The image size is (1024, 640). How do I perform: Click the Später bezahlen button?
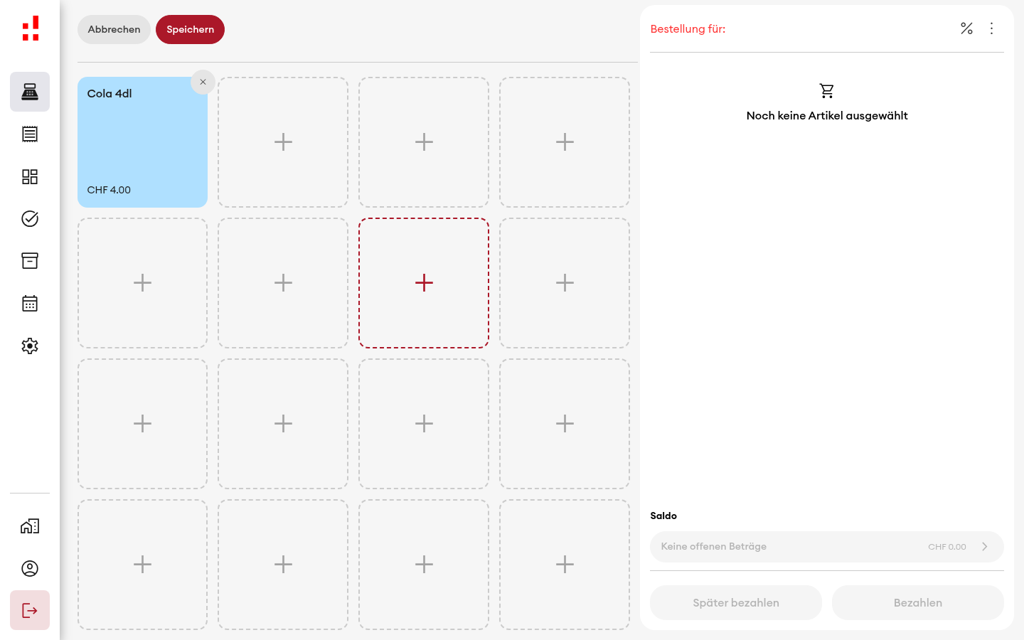pyautogui.click(x=736, y=602)
